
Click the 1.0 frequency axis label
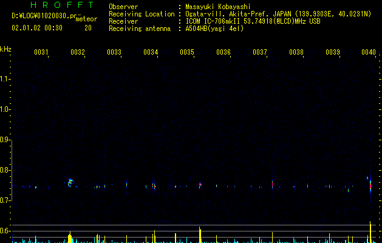[x=5, y=109]
